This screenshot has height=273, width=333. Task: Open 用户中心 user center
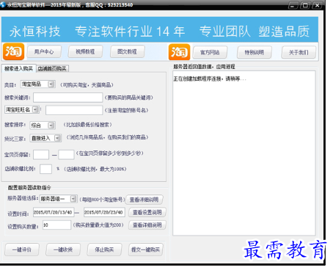coord(44,52)
